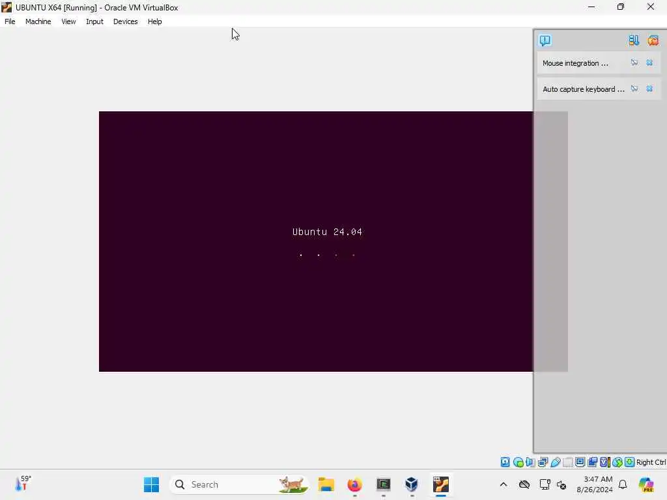
Task: Click the network status bar indicator
Action: [543, 462]
